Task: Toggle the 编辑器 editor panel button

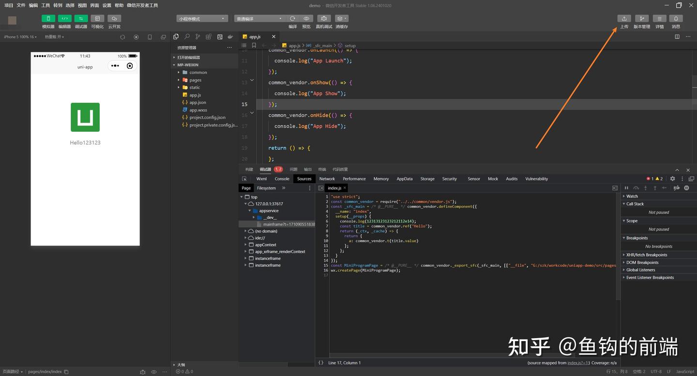Action: click(64, 18)
